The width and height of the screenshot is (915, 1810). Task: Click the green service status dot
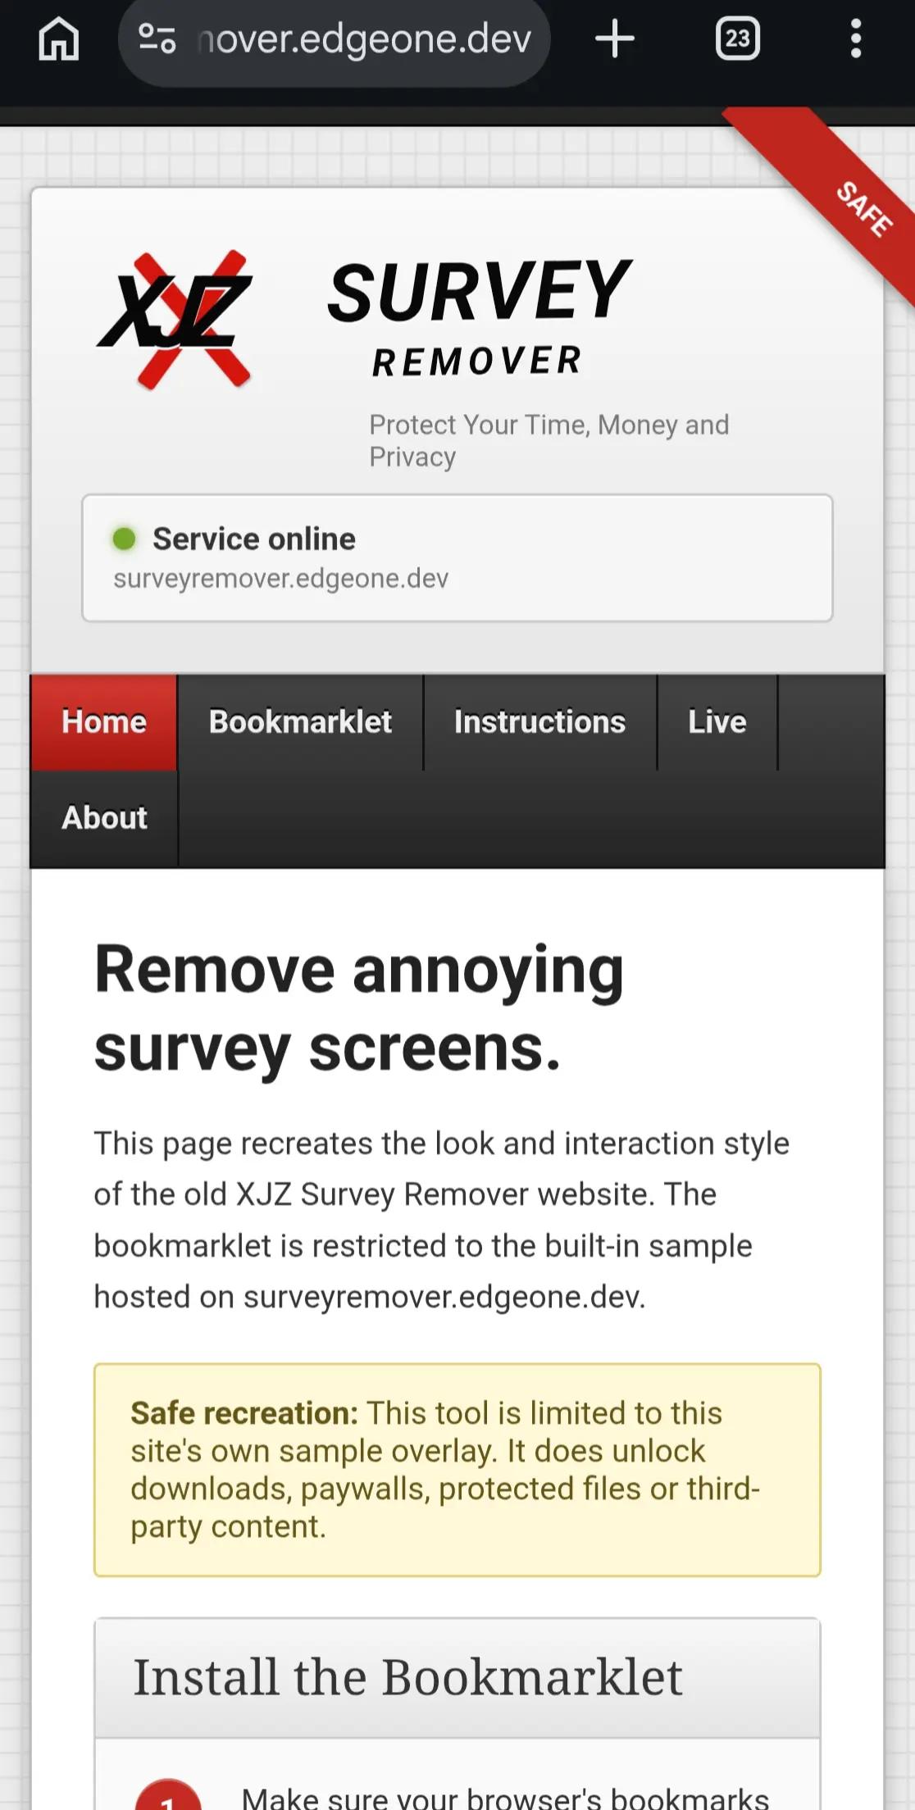pos(124,539)
